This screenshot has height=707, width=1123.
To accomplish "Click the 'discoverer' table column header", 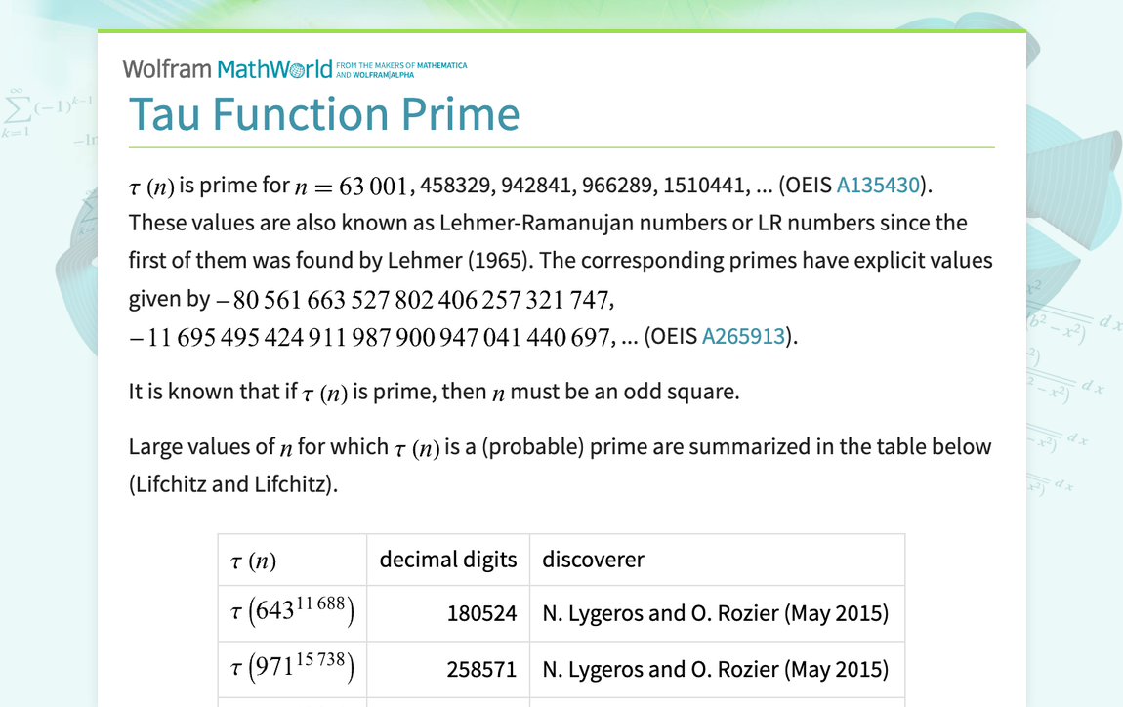I will pos(593,559).
